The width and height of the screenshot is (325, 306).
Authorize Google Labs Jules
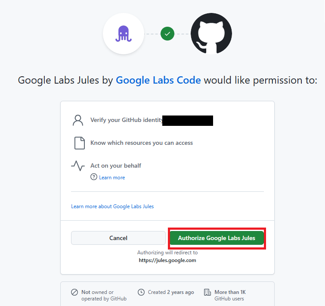pyautogui.click(x=217, y=238)
